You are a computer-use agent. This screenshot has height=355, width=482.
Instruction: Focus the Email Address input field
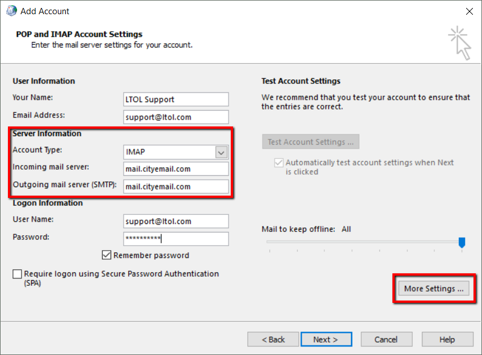[176, 117]
